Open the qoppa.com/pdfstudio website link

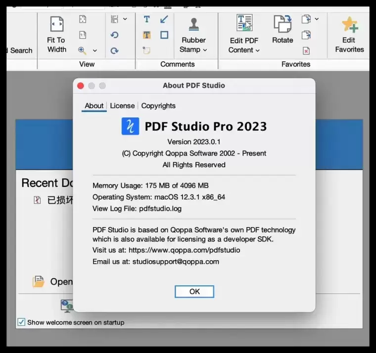point(184,250)
